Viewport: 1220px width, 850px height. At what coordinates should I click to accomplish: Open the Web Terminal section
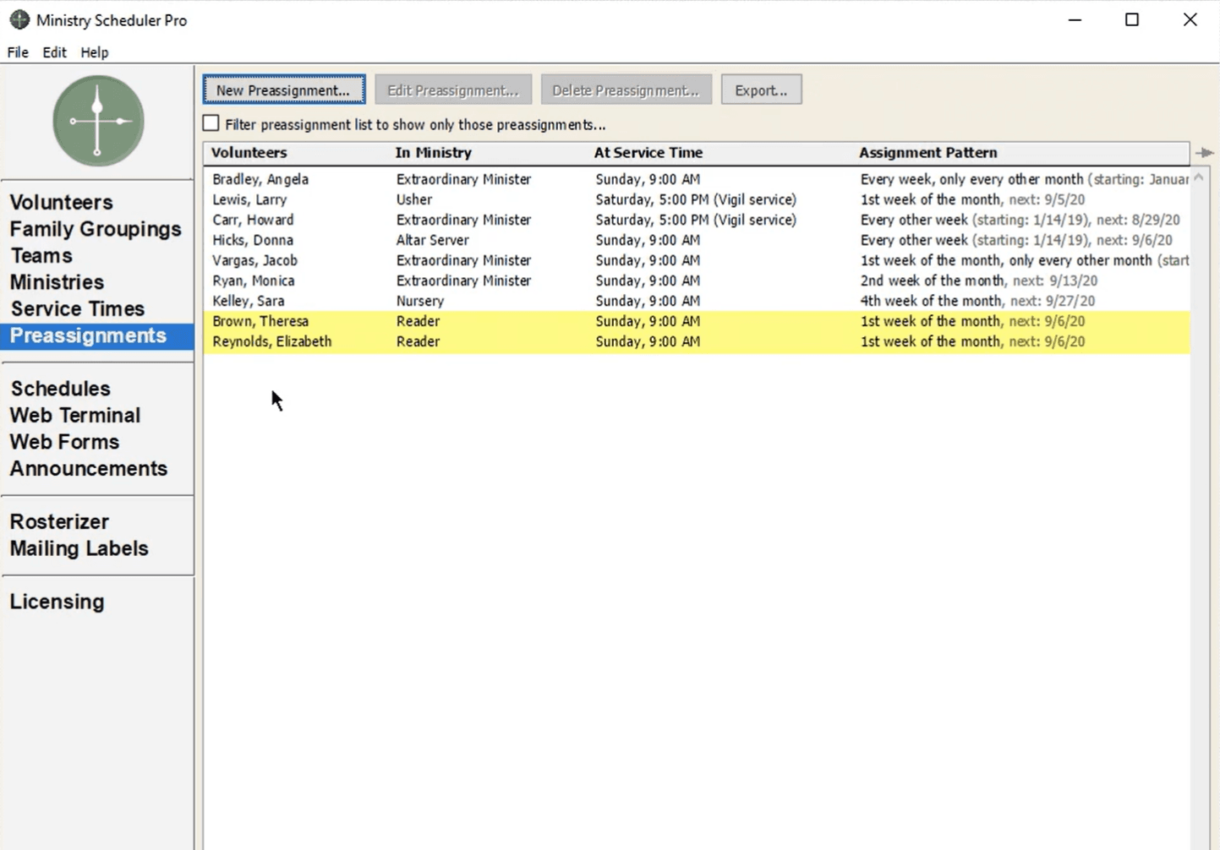pyautogui.click(x=75, y=415)
